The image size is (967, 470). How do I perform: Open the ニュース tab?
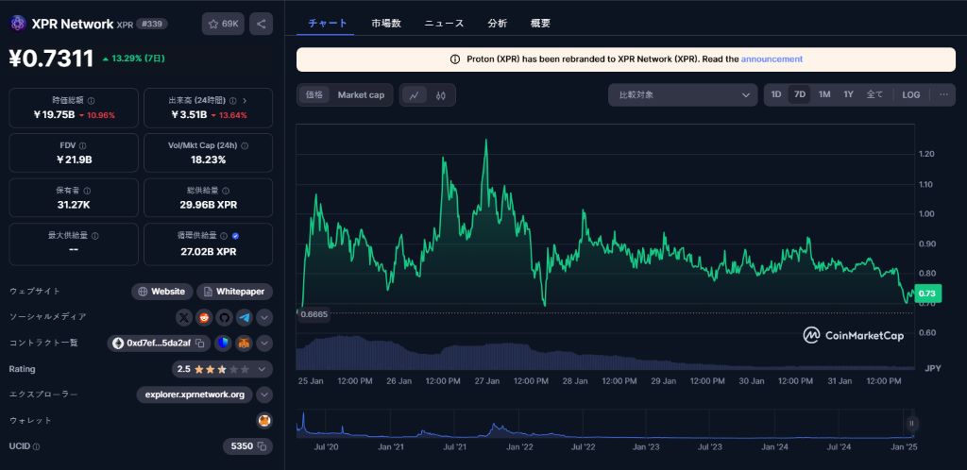(x=444, y=23)
